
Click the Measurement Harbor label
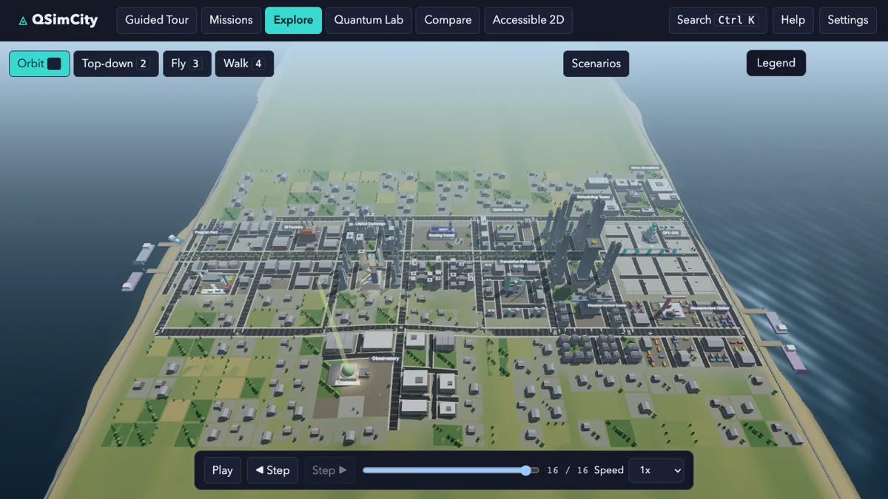point(710,307)
